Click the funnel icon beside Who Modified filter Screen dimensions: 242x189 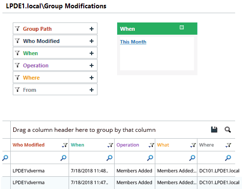17,41
